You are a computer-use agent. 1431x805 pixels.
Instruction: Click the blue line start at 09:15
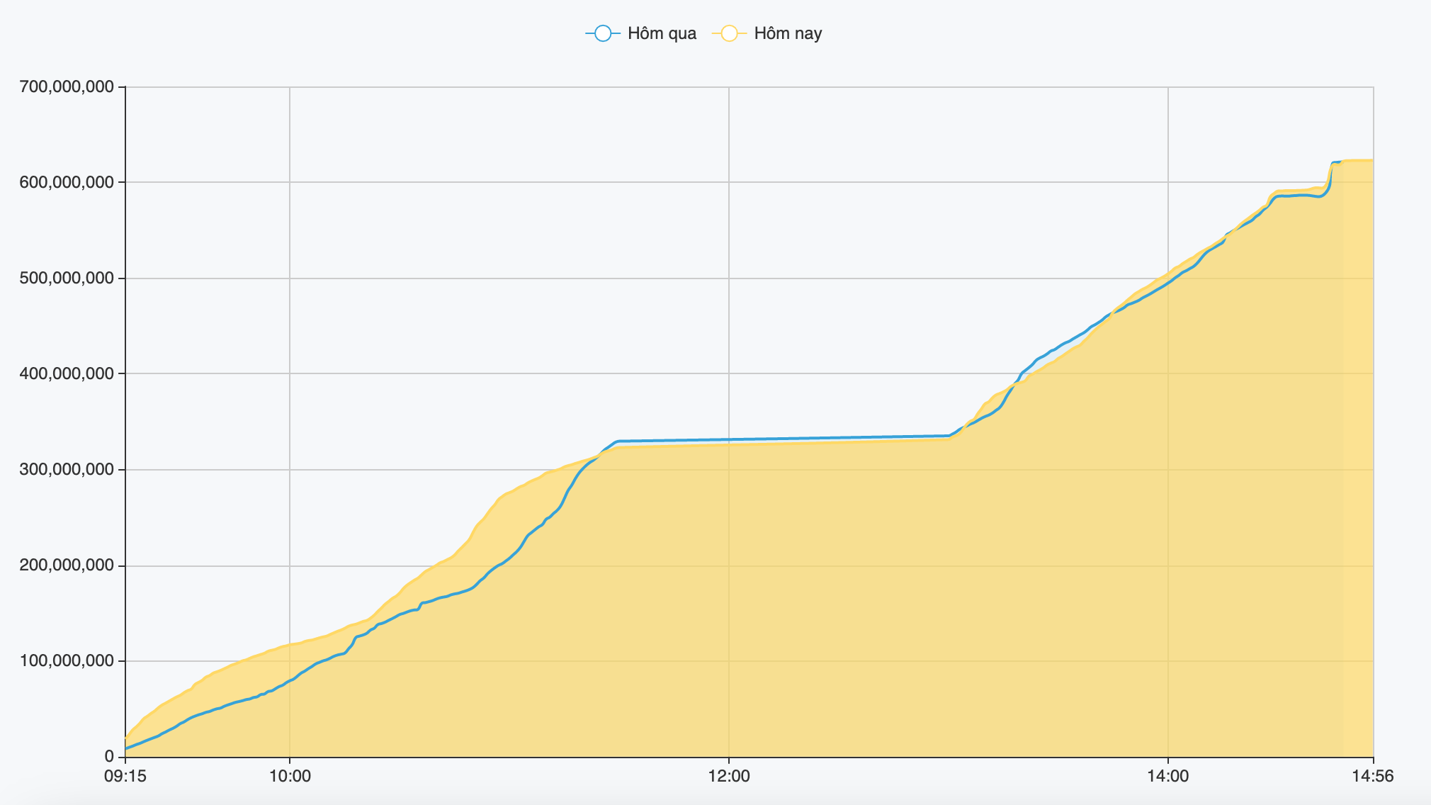tap(127, 748)
